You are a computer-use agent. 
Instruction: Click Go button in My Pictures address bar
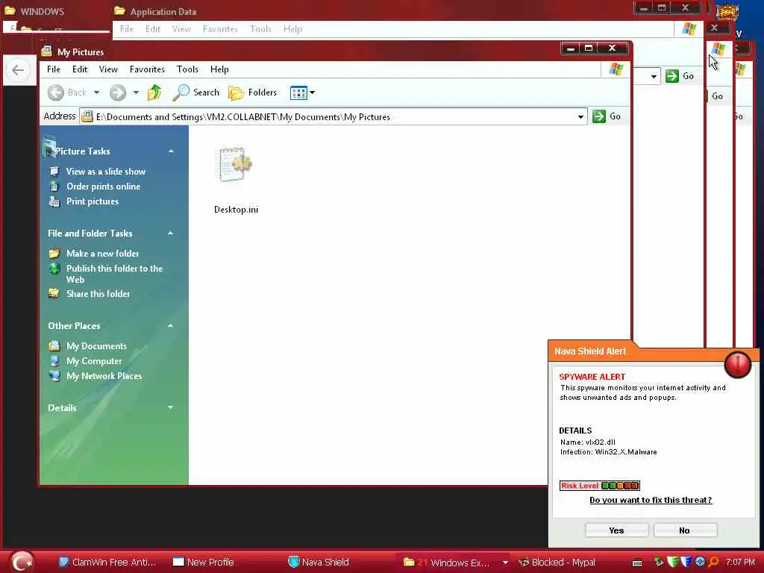pyautogui.click(x=607, y=116)
